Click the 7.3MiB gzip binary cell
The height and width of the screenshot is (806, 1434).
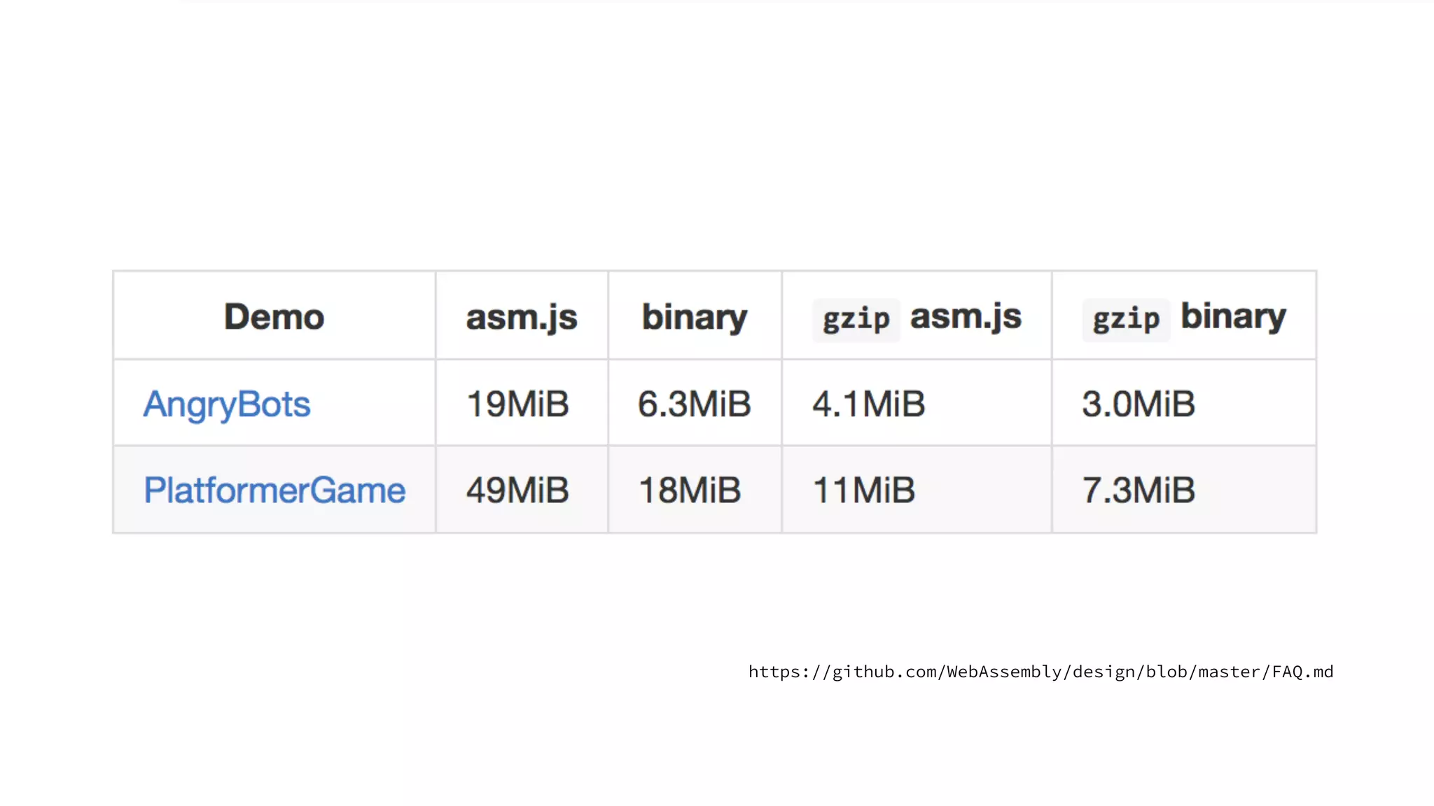(x=1138, y=490)
